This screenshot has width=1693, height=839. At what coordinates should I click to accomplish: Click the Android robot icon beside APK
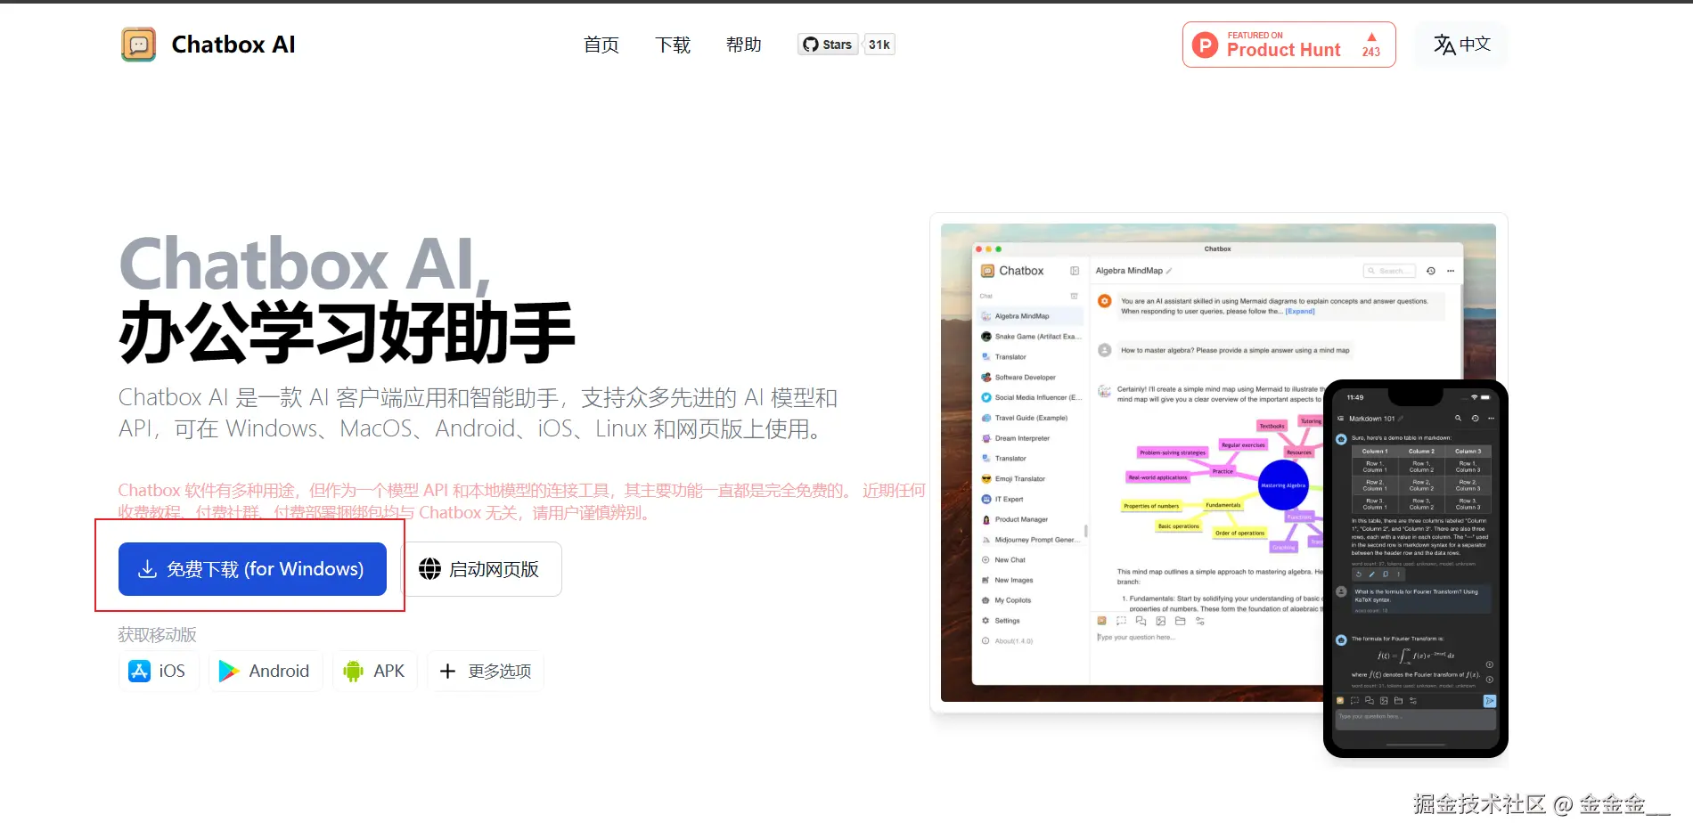(x=353, y=671)
